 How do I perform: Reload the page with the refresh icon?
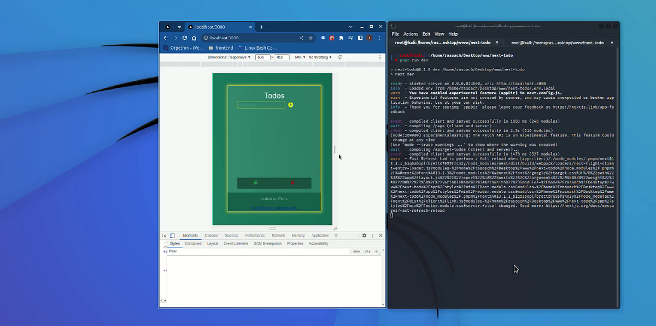click(184, 37)
